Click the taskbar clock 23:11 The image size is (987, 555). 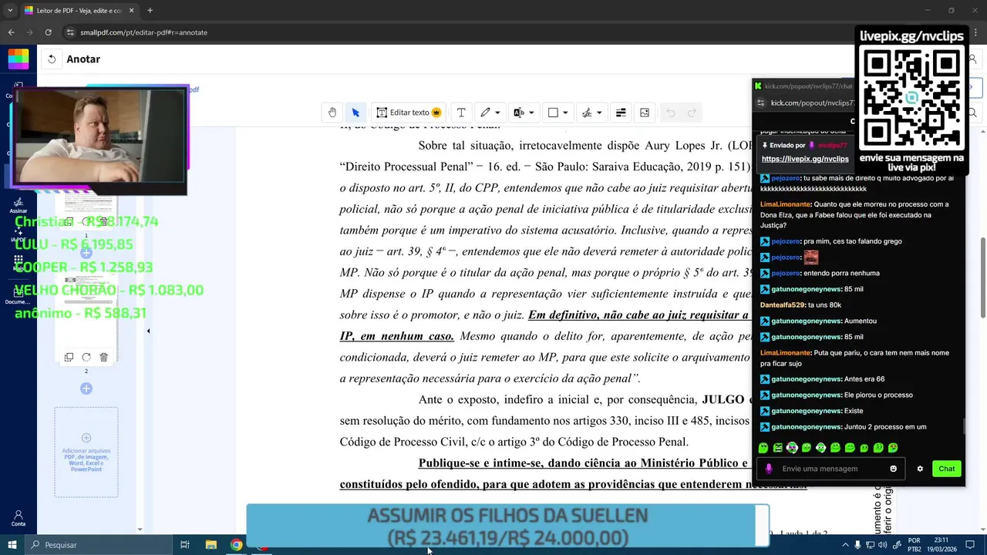click(x=943, y=545)
